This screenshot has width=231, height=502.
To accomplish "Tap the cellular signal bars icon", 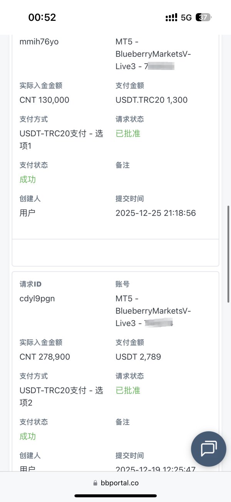I will tap(171, 17).
